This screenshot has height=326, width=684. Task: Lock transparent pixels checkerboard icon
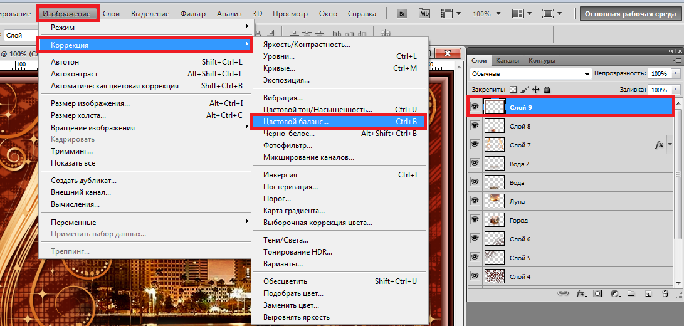[513, 90]
